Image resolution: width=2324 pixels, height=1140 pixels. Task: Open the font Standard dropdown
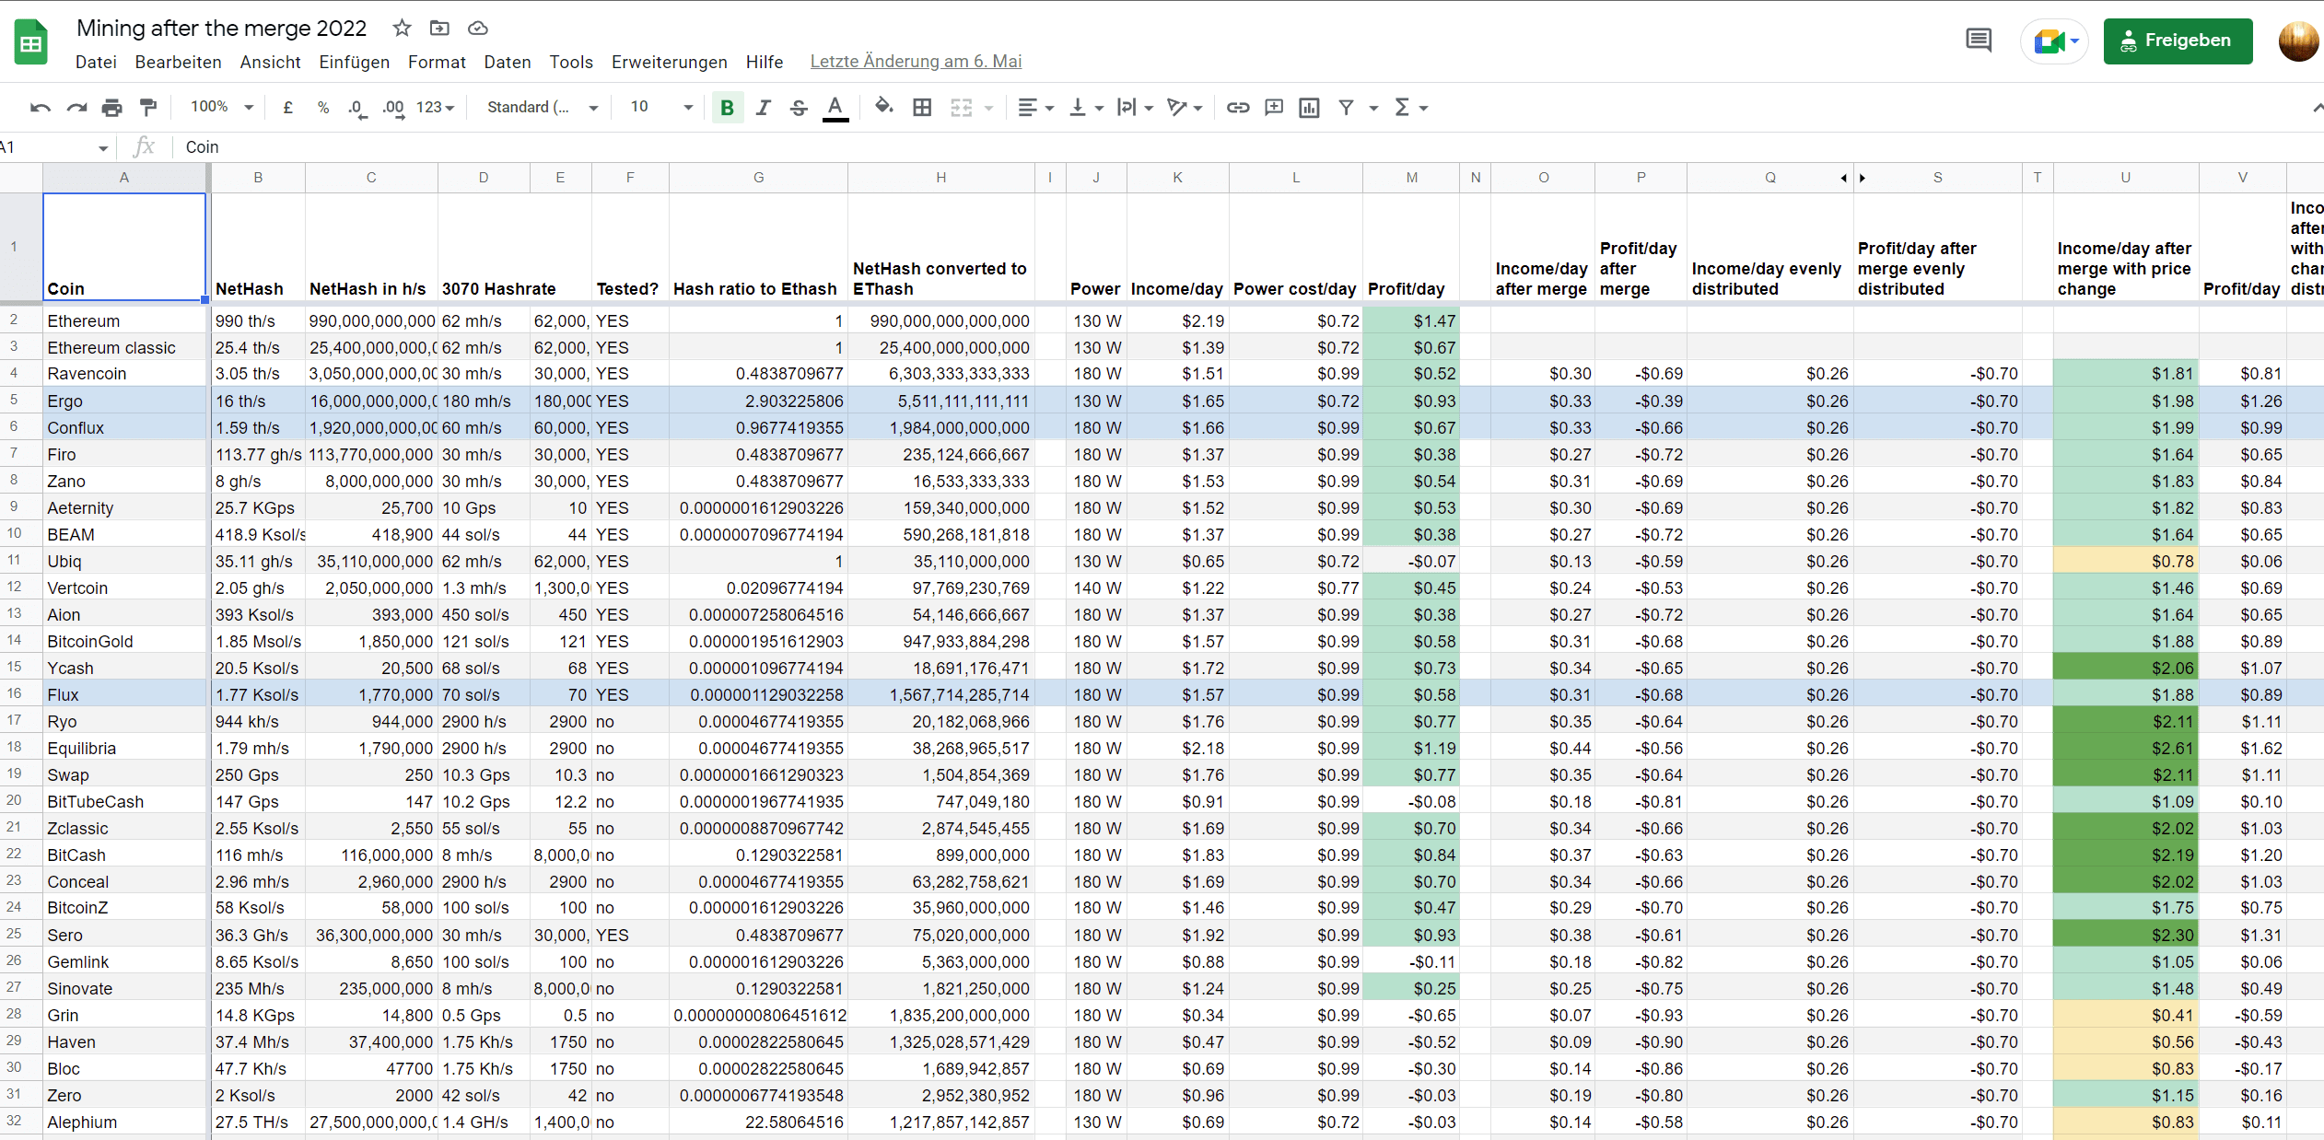click(543, 108)
